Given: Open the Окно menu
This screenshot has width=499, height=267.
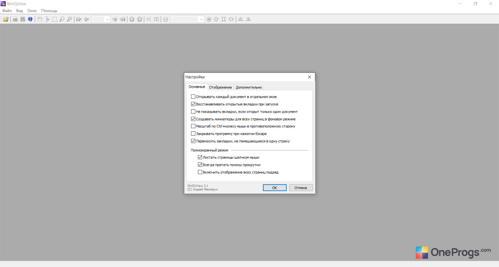Looking at the screenshot, I should tap(32, 11).
